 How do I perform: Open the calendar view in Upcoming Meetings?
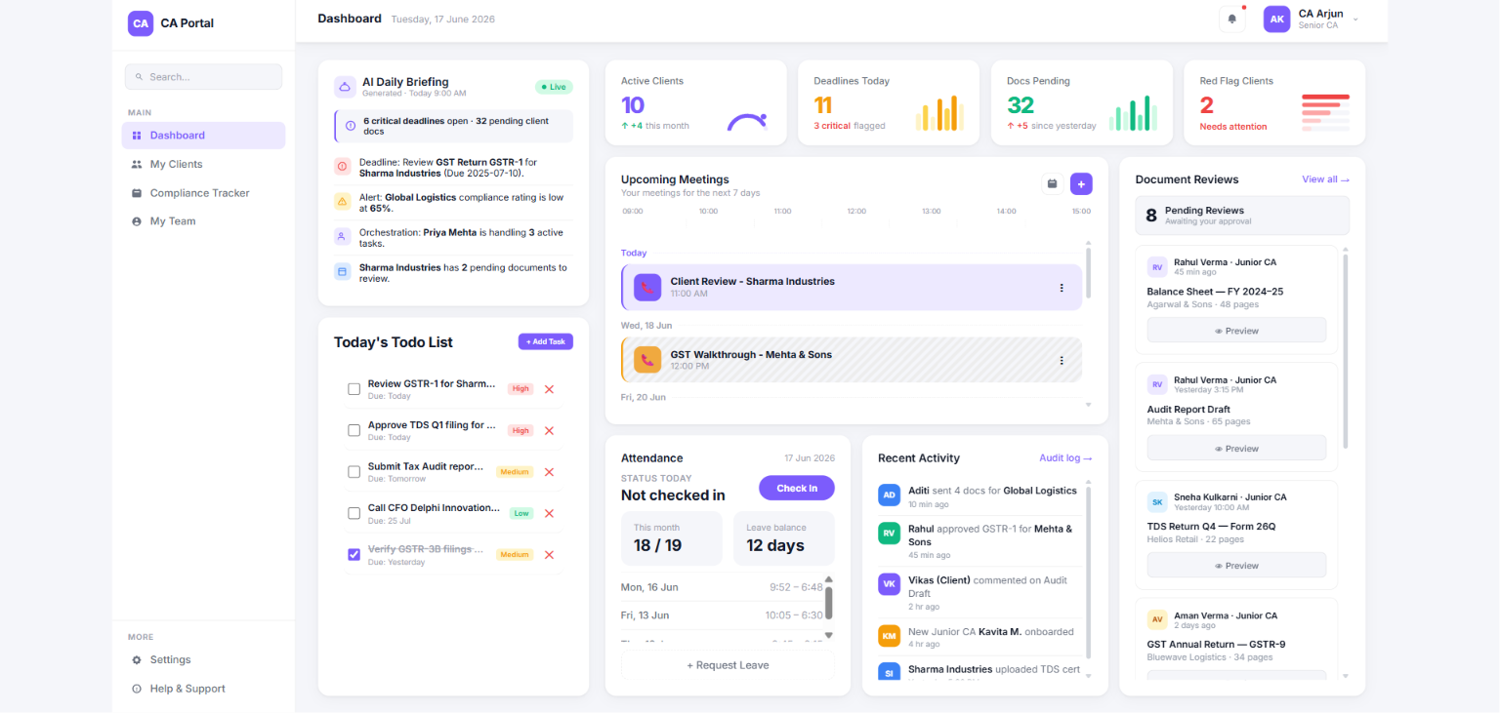click(1053, 183)
